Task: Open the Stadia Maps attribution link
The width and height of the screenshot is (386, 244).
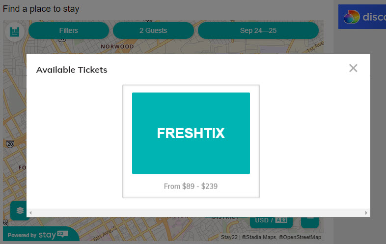Action: tap(259, 237)
